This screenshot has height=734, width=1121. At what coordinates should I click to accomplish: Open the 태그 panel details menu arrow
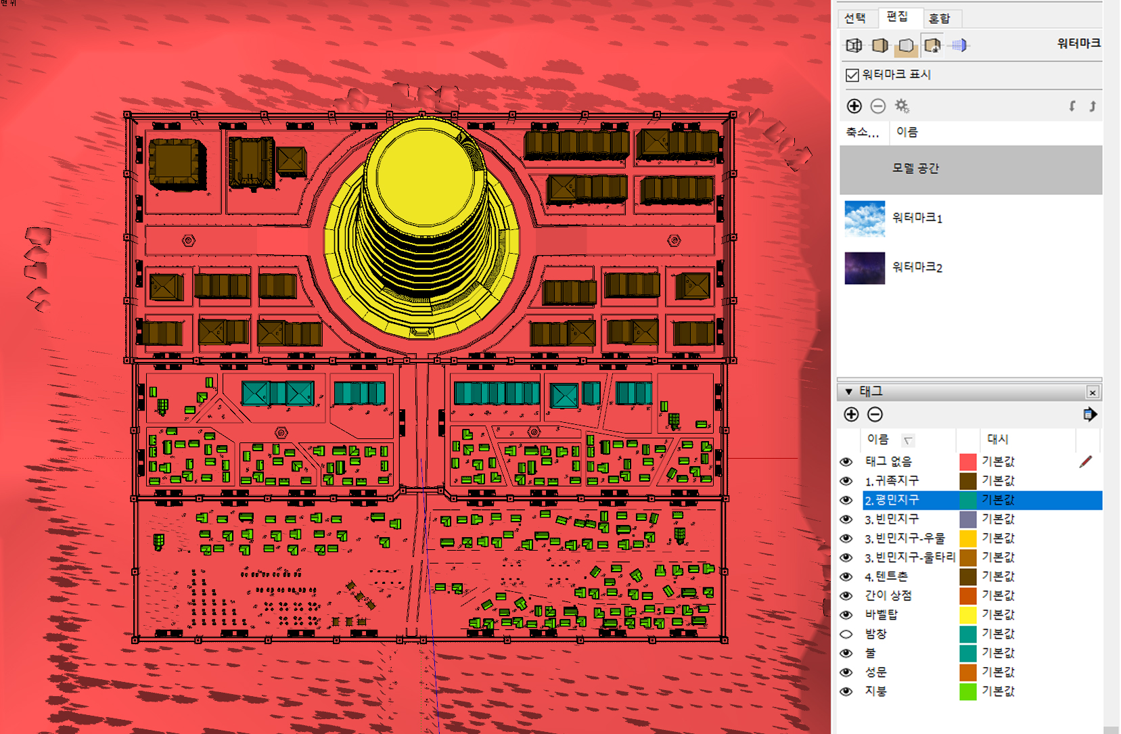pyautogui.click(x=1089, y=415)
